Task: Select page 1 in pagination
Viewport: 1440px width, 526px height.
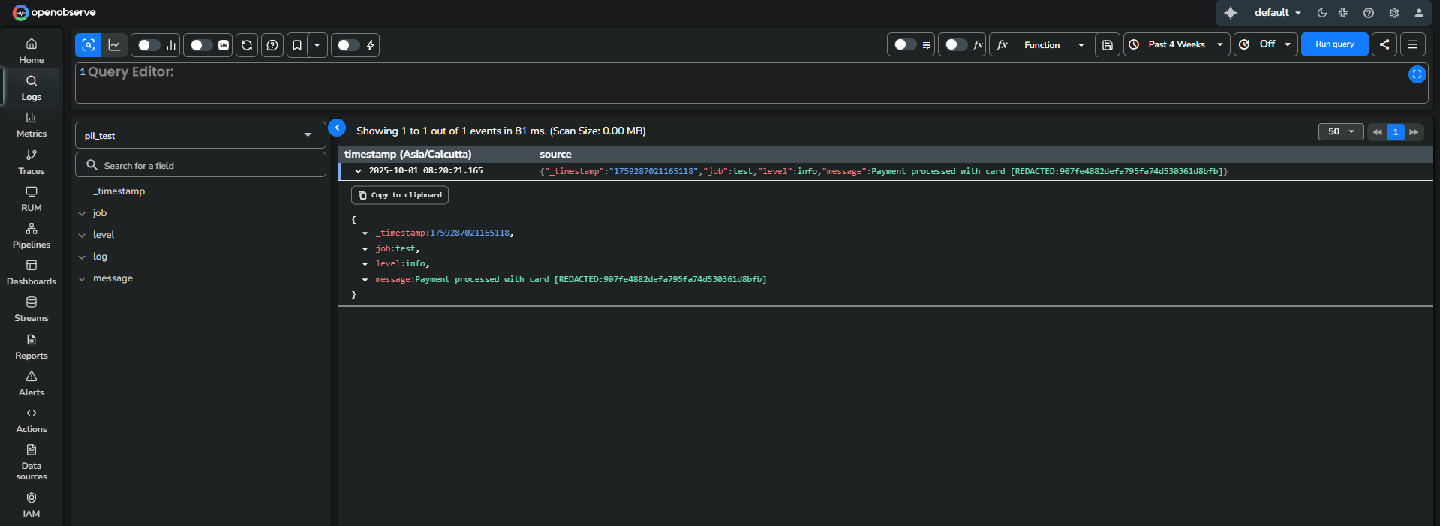Action: 1396,131
